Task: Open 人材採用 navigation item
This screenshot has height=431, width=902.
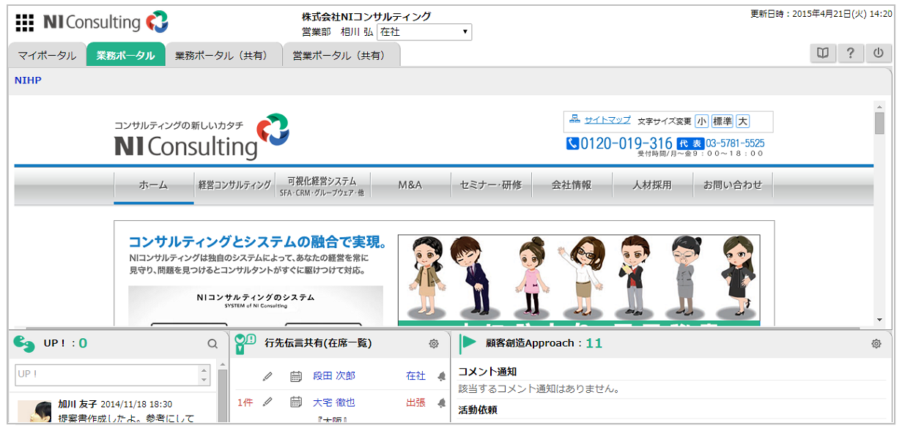Action: [x=652, y=185]
